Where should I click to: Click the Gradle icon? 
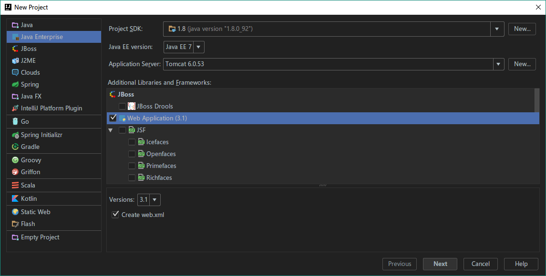15,147
